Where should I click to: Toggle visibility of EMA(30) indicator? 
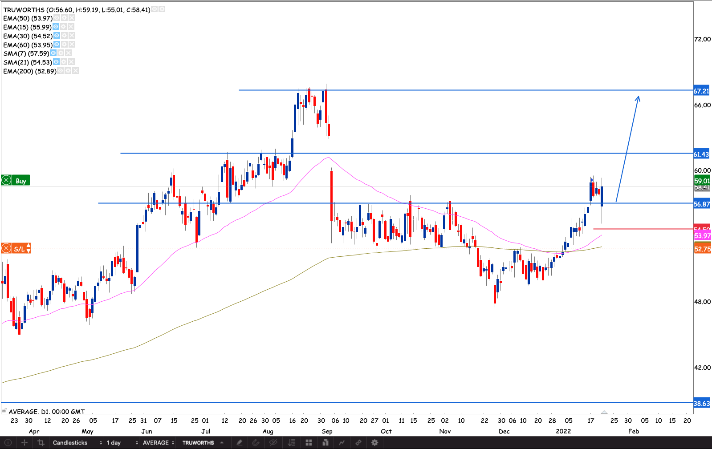point(57,36)
